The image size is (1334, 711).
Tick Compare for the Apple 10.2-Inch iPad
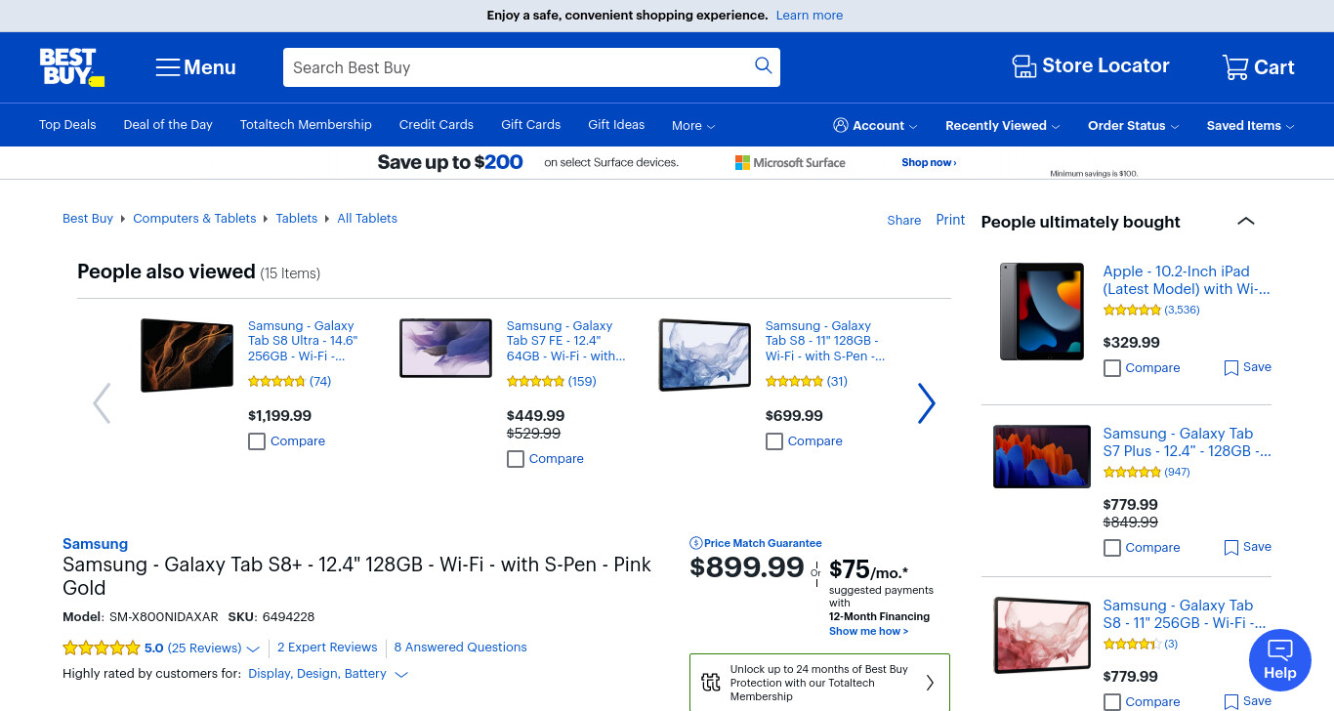(x=1111, y=368)
